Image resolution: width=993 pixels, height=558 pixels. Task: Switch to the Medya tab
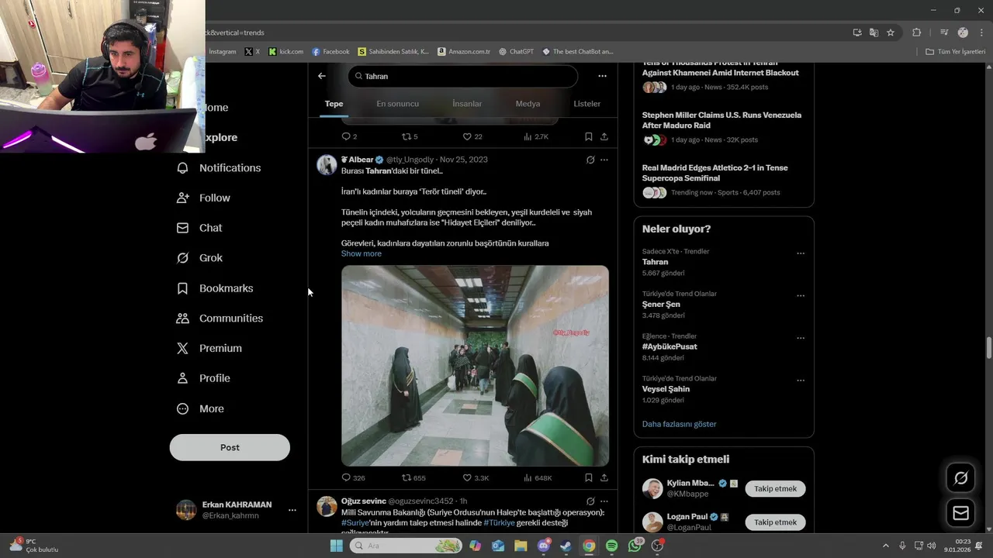tap(528, 104)
